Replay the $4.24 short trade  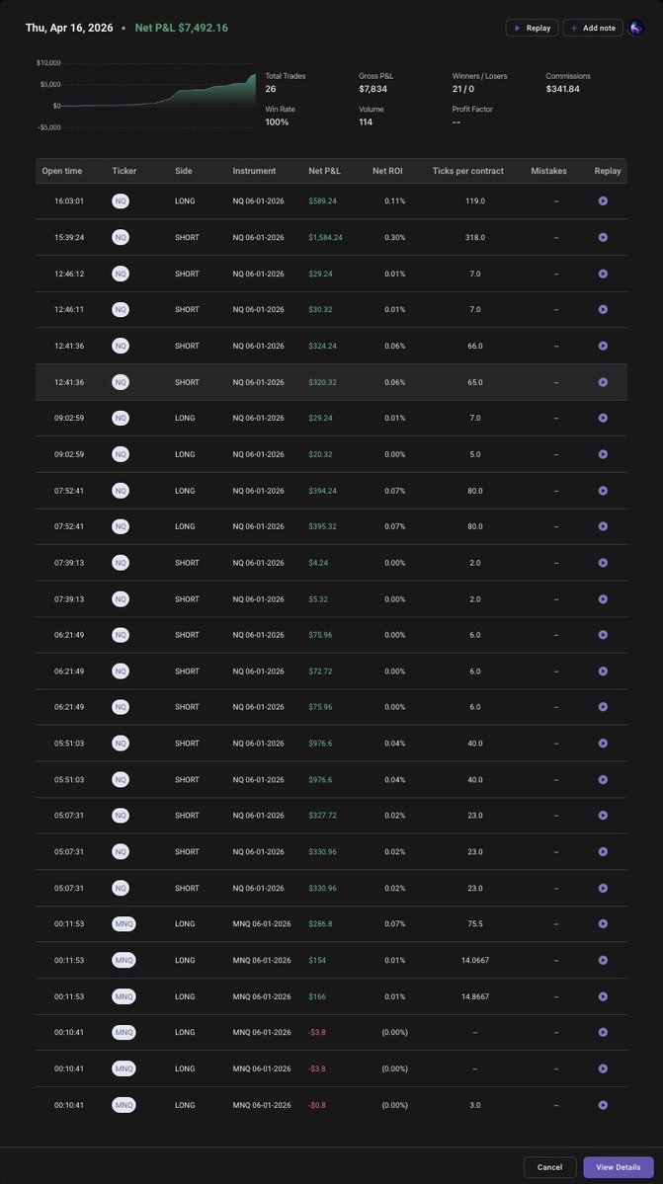coord(603,563)
